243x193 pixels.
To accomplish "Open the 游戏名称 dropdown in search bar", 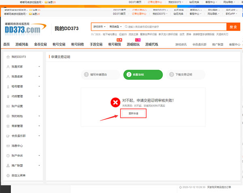I will point(99,27).
